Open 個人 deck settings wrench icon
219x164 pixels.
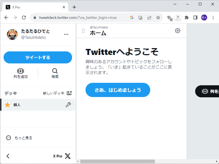[x=68, y=105]
